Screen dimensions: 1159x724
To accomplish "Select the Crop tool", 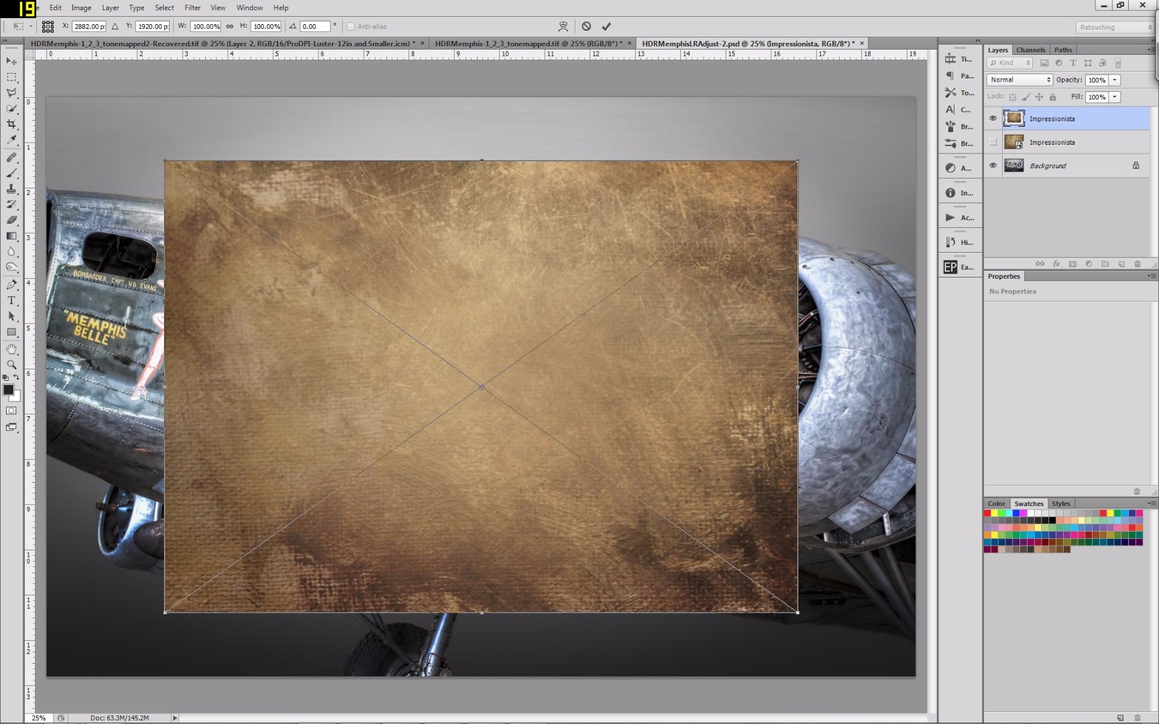I will point(11,125).
